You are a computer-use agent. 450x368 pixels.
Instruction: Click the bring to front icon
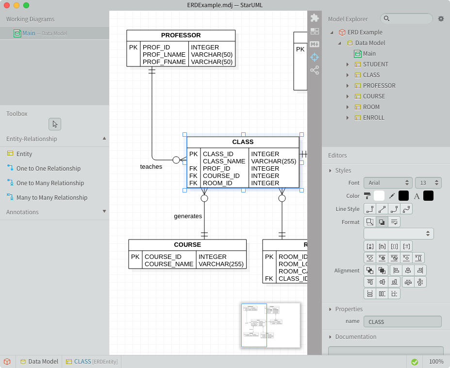click(370, 271)
